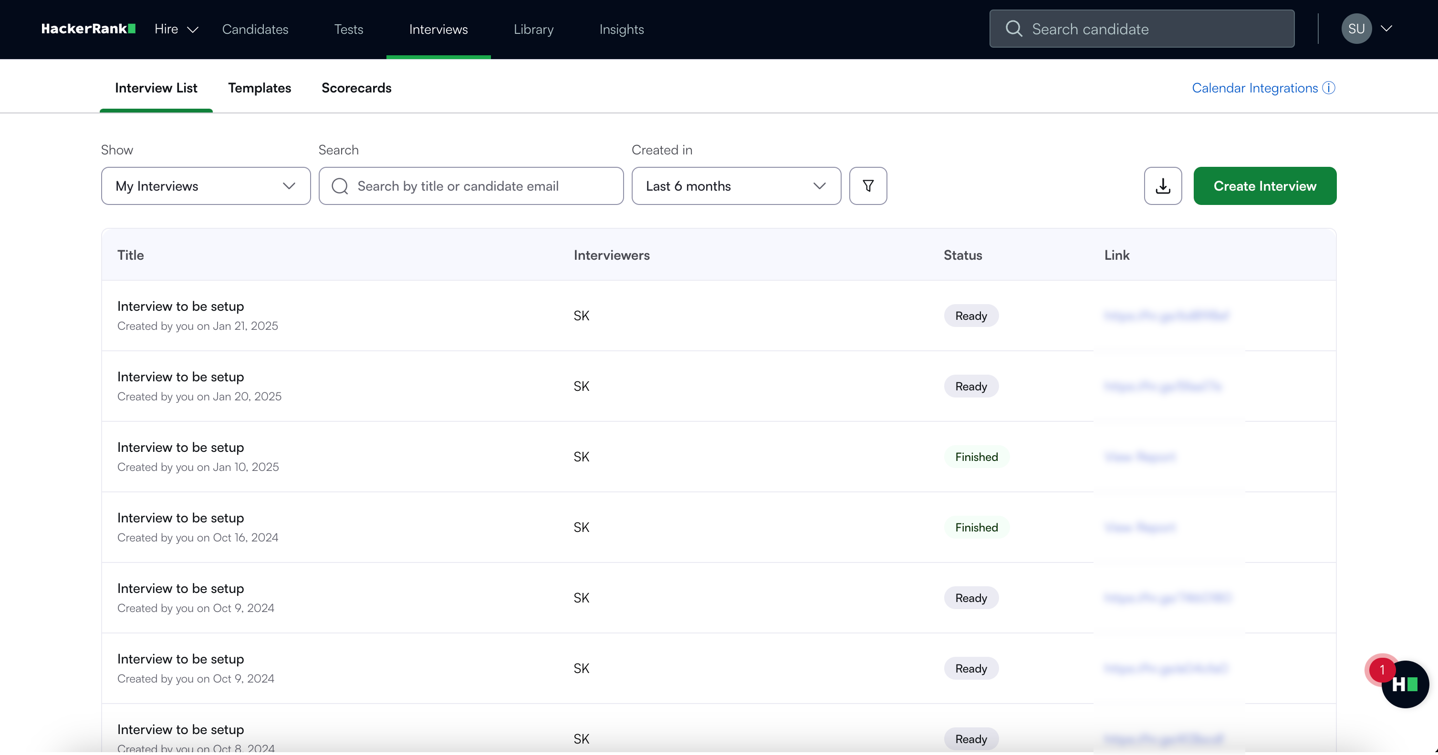Click the red notification badge on chat
The width and height of the screenshot is (1438, 755).
tap(1382, 669)
